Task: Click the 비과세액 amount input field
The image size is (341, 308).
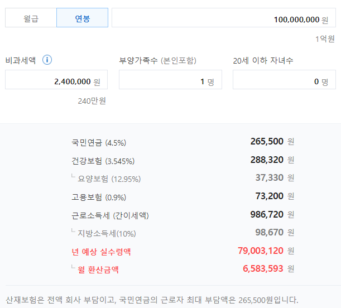Action: (x=56, y=81)
